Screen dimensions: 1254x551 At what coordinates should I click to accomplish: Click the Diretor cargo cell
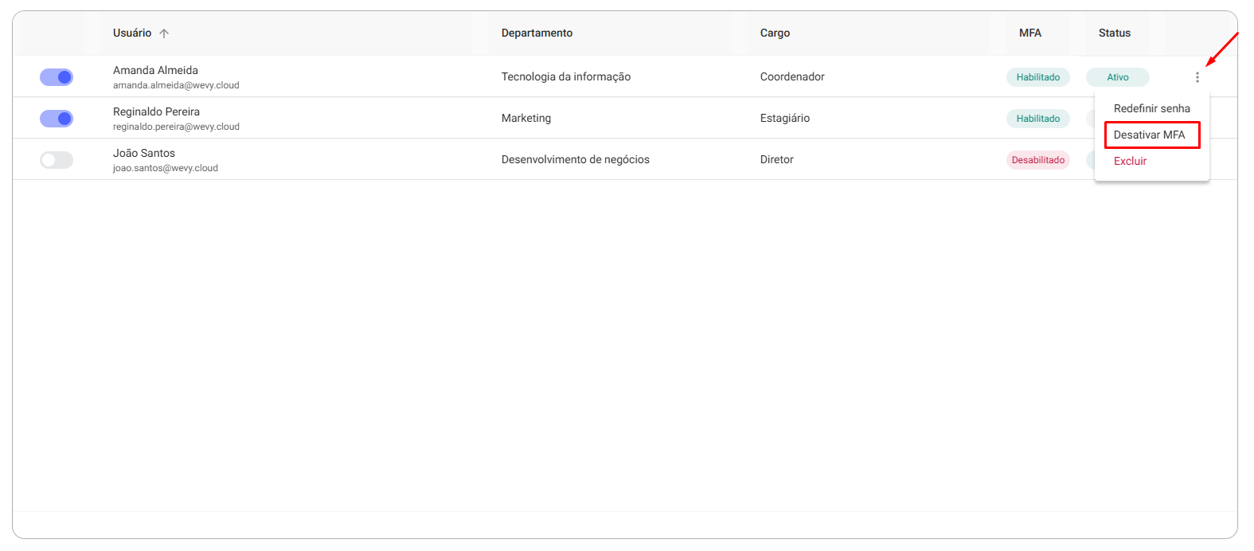777,159
